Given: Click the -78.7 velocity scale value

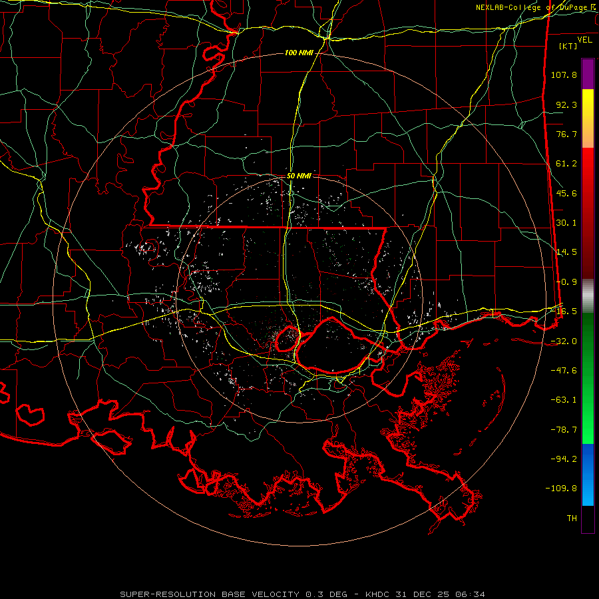Looking at the screenshot, I should pos(564,430).
